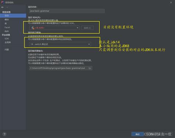Image resolution: width=175 pixels, height=138 pixels.
Task: Open the 模块 settings section
Action: (x=7, y=20)
